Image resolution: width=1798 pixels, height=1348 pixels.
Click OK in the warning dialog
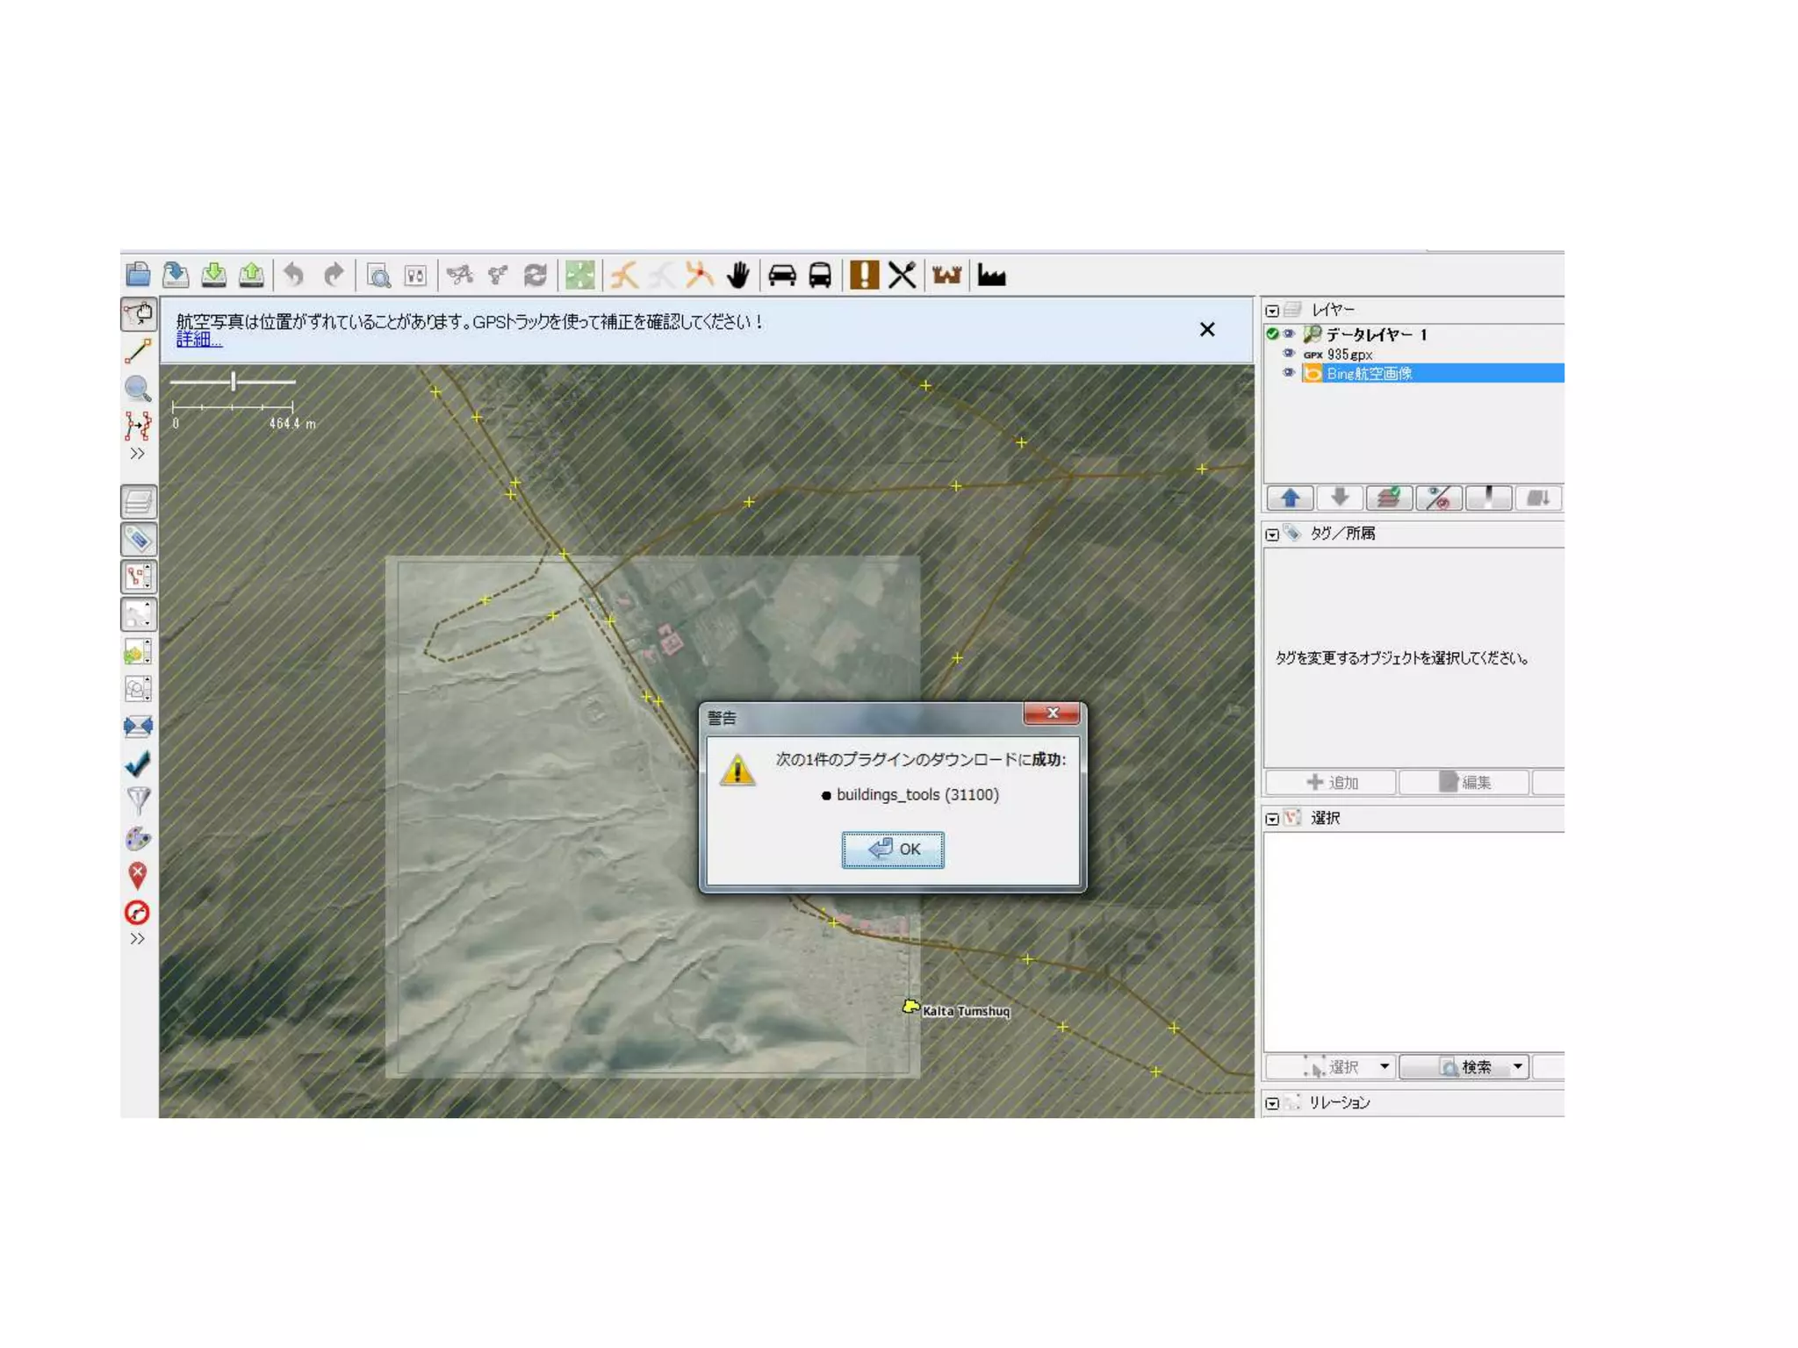click(x=893, y=850)
